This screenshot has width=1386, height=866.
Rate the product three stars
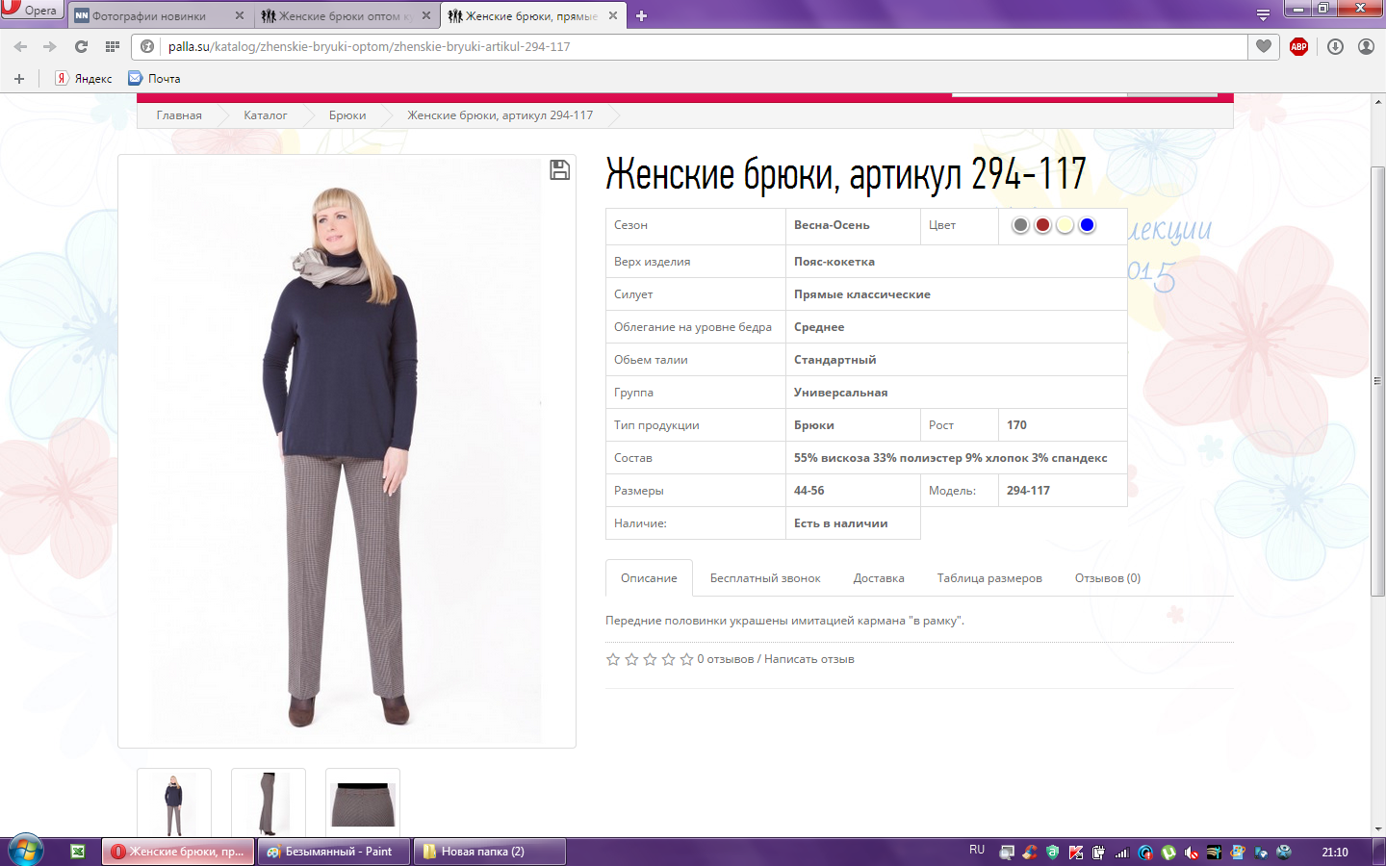tap(650, 659)
